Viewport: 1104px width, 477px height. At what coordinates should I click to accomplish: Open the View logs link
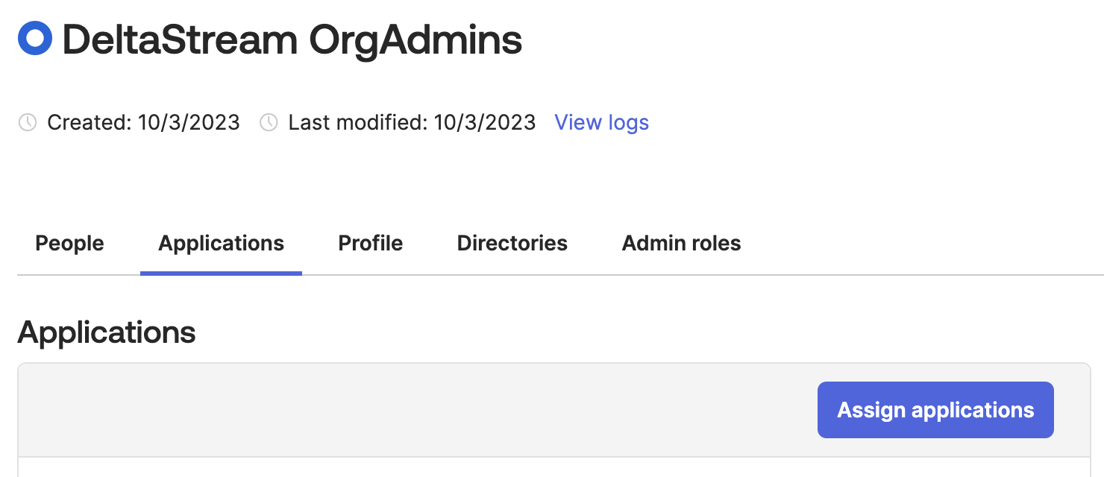pos(601,122)
